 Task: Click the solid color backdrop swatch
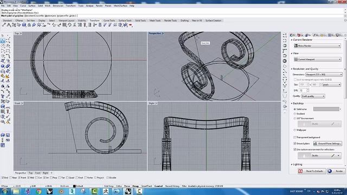(x=326, y=109)
